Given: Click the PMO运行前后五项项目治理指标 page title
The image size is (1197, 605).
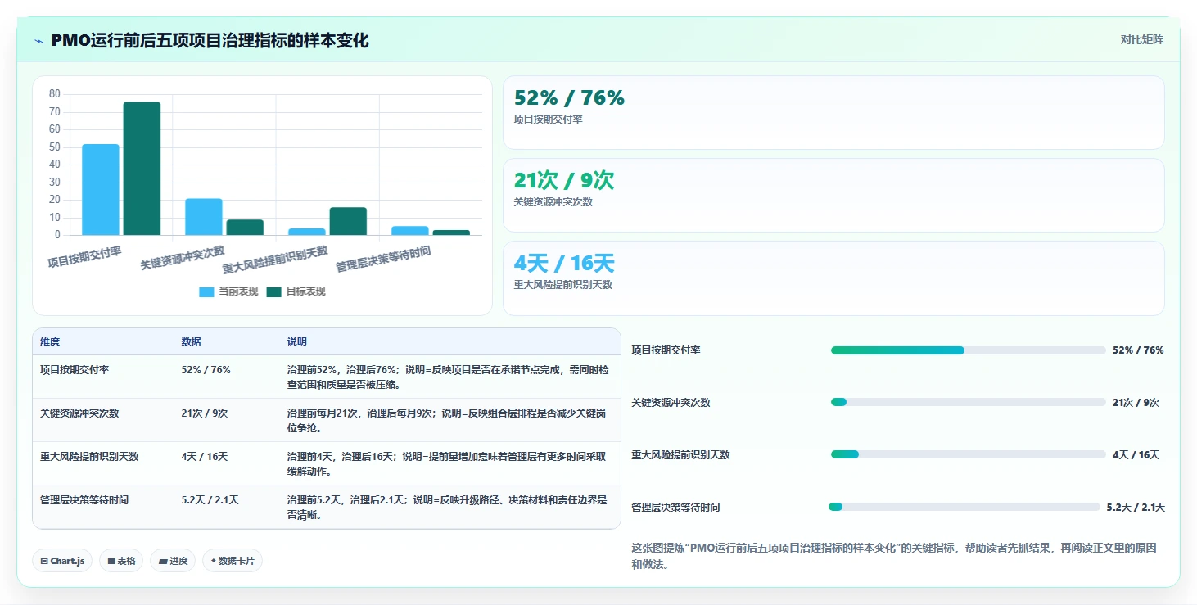Looking at the screenshot, I should (210, 41).
